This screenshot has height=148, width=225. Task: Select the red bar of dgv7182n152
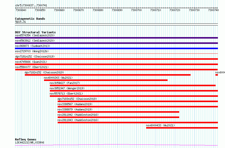(x=108, y=75)
